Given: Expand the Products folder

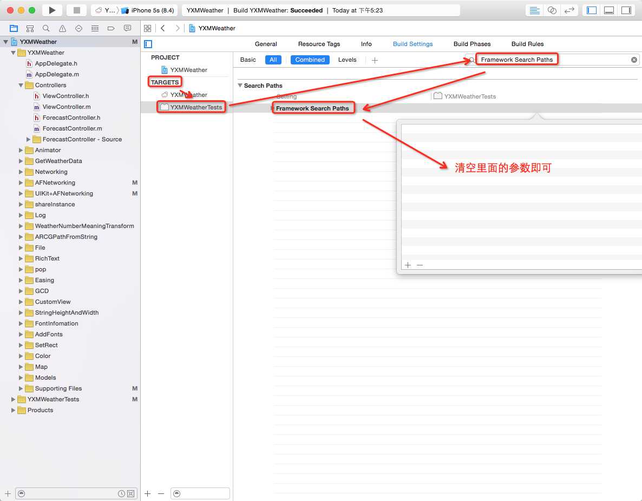Looking at the screenshot, I should pos(13,410).
